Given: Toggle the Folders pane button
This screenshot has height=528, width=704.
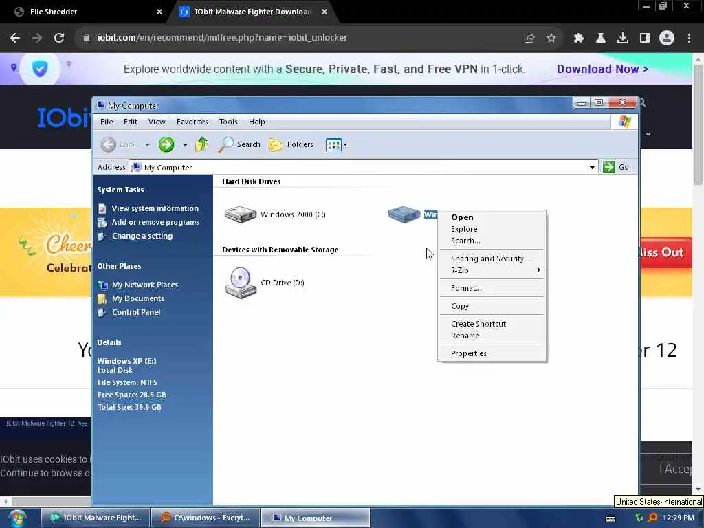Looking at the screenshot, I should pyautogui.click(x=291, y=144).
